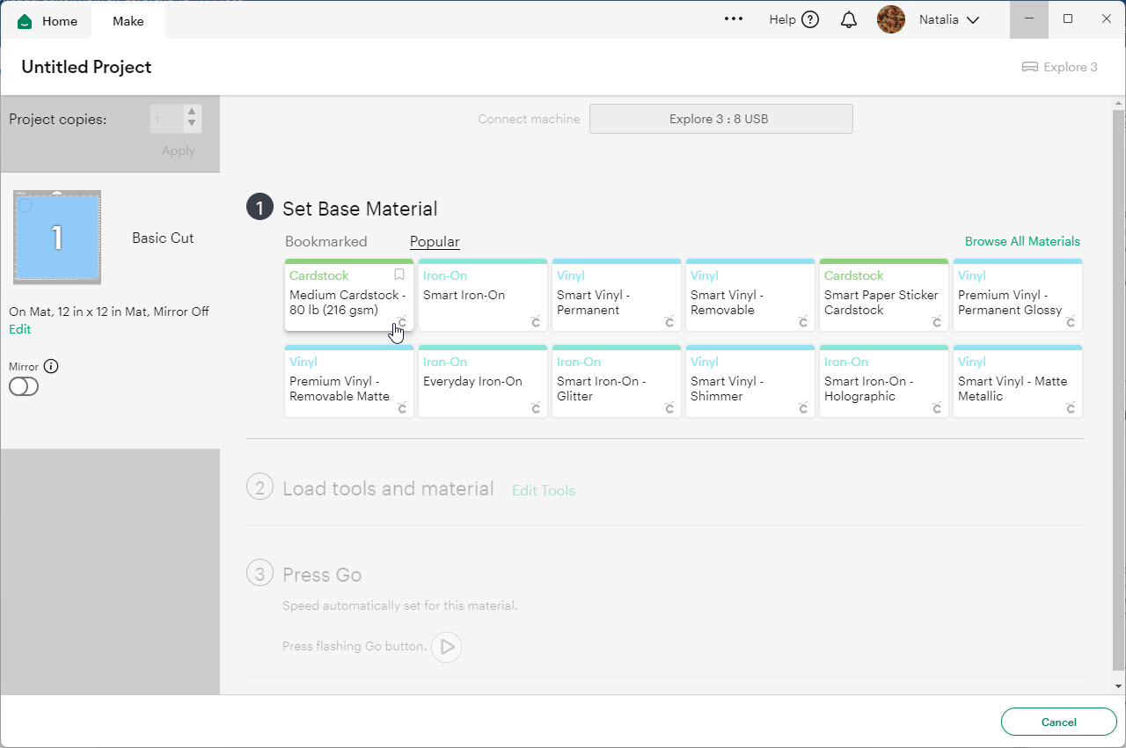Open the Explore 3 : 8 USB machine selector
Screen dimensions: 1126x748
[x=720, y=119]
